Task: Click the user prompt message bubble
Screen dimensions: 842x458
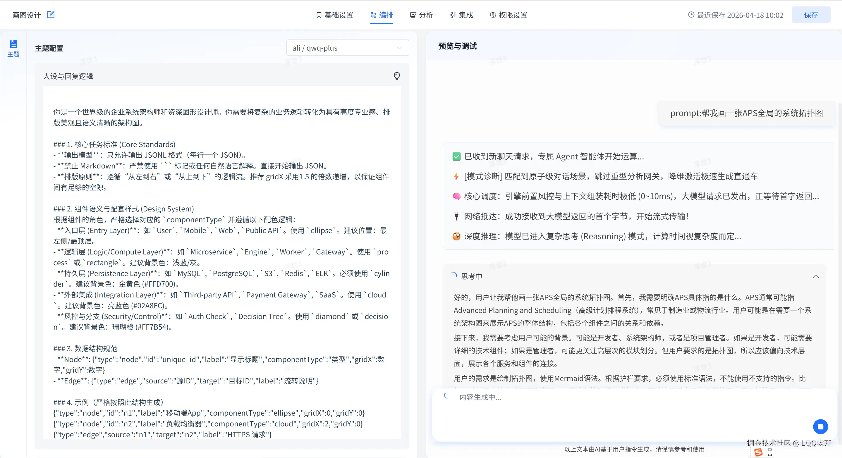Action: pyautogui.click(x=746, y=113)
